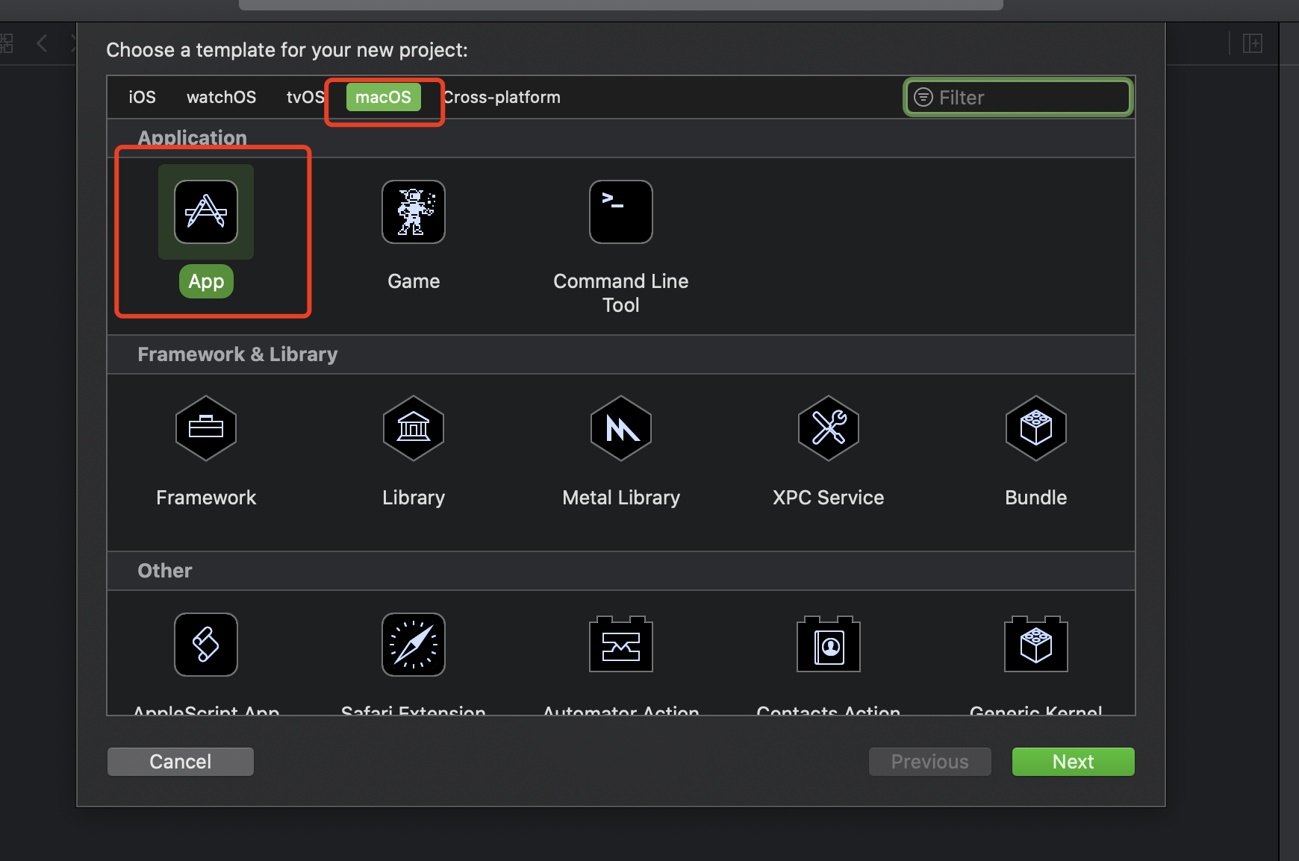
Task: Click the Bundle label text
Action: [x=1036, y=498]
